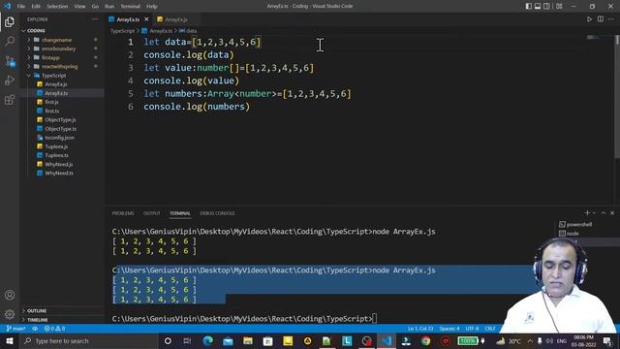
Task: Click CRLF end-of-line selector
Action: coord(490,329)
